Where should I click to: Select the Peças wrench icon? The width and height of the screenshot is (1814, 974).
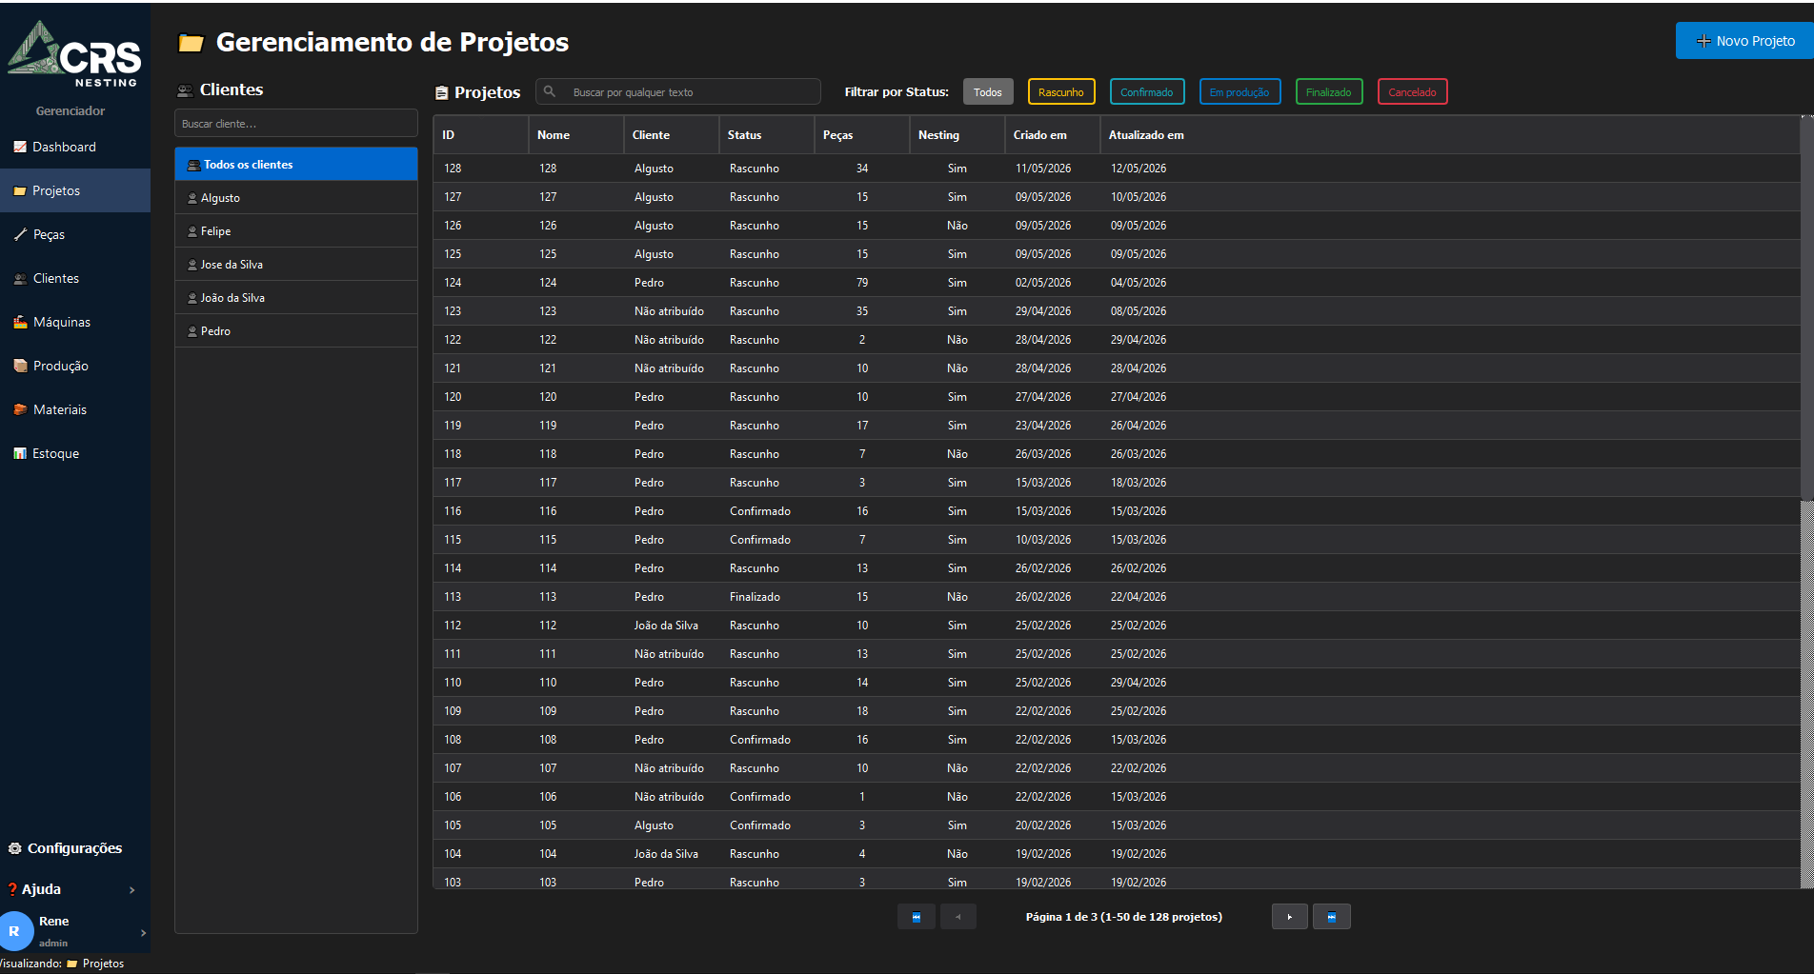click(x=20, y=234)
